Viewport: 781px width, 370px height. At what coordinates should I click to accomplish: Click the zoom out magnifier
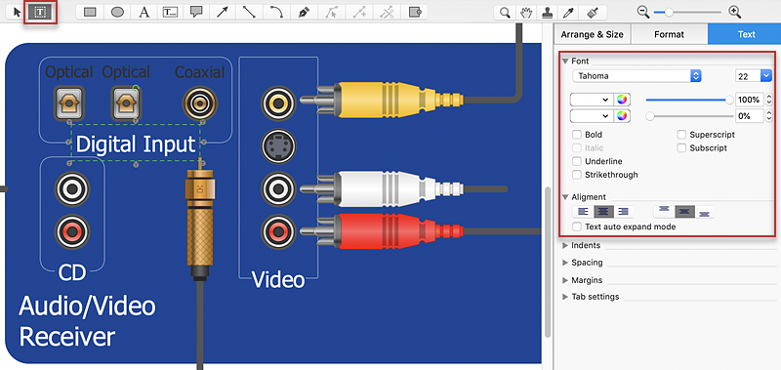643,12
